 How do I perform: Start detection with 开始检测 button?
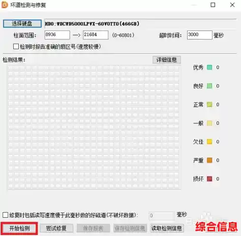click(19, 228)
